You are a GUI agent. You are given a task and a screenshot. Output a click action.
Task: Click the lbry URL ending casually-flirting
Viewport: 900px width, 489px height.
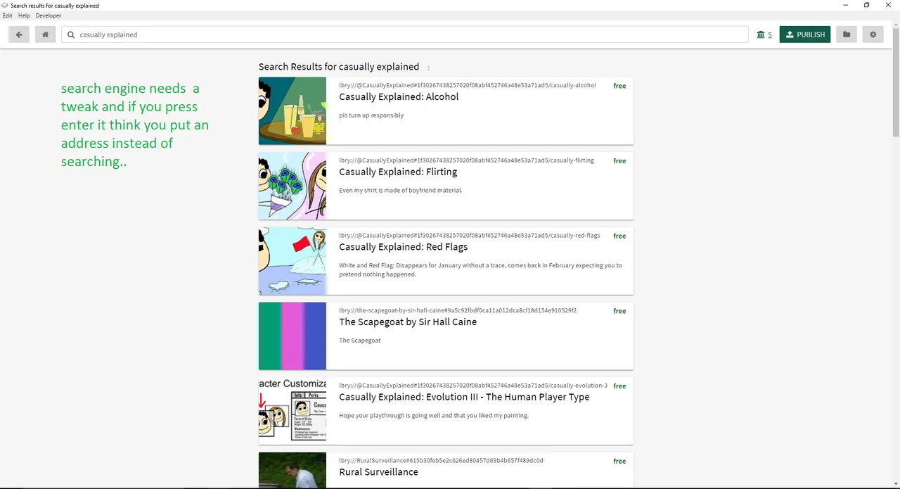point(466,160)
